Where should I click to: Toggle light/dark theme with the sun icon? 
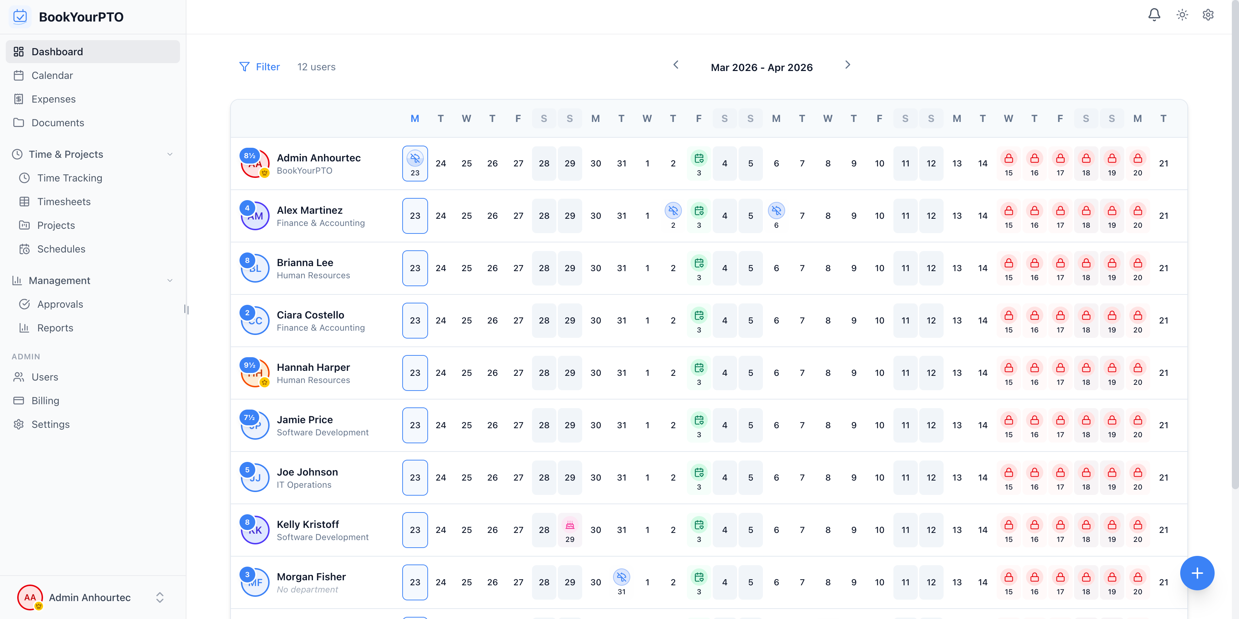1182,14
